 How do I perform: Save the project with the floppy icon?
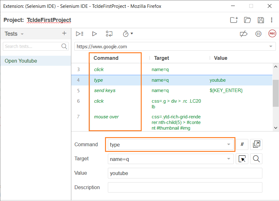click(261, 20)
